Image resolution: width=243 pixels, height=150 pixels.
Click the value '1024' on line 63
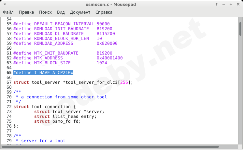coord(102,63)
